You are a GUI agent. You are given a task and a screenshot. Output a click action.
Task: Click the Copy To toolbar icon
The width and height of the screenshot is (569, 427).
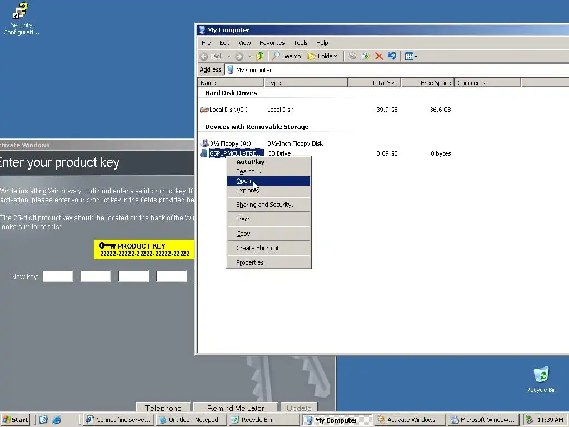366,56
